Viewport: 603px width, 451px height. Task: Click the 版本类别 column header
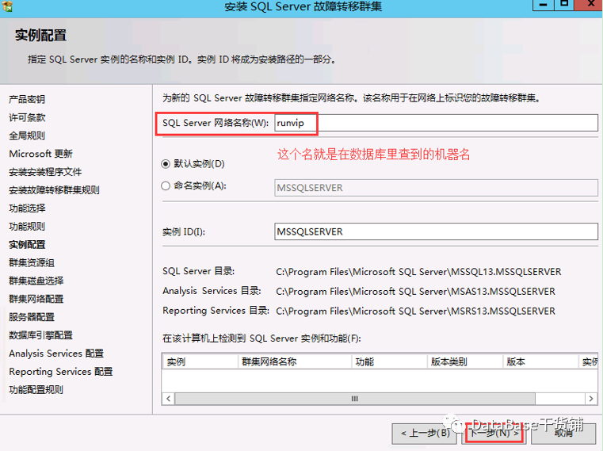click(x=464, y=361)
